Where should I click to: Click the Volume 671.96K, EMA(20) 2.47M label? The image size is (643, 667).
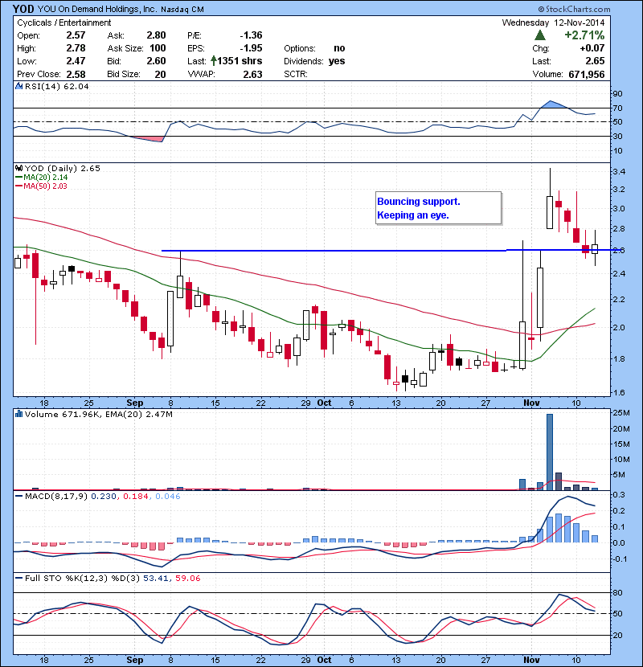(x=99, y=414)
